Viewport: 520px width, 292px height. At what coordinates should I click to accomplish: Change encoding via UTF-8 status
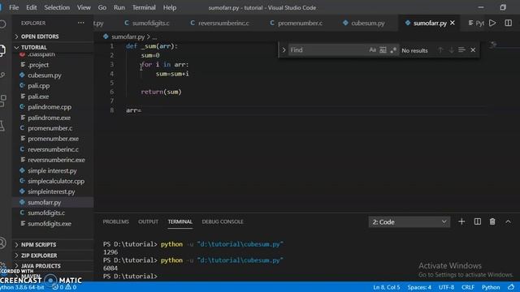click(x=446, y=287)
